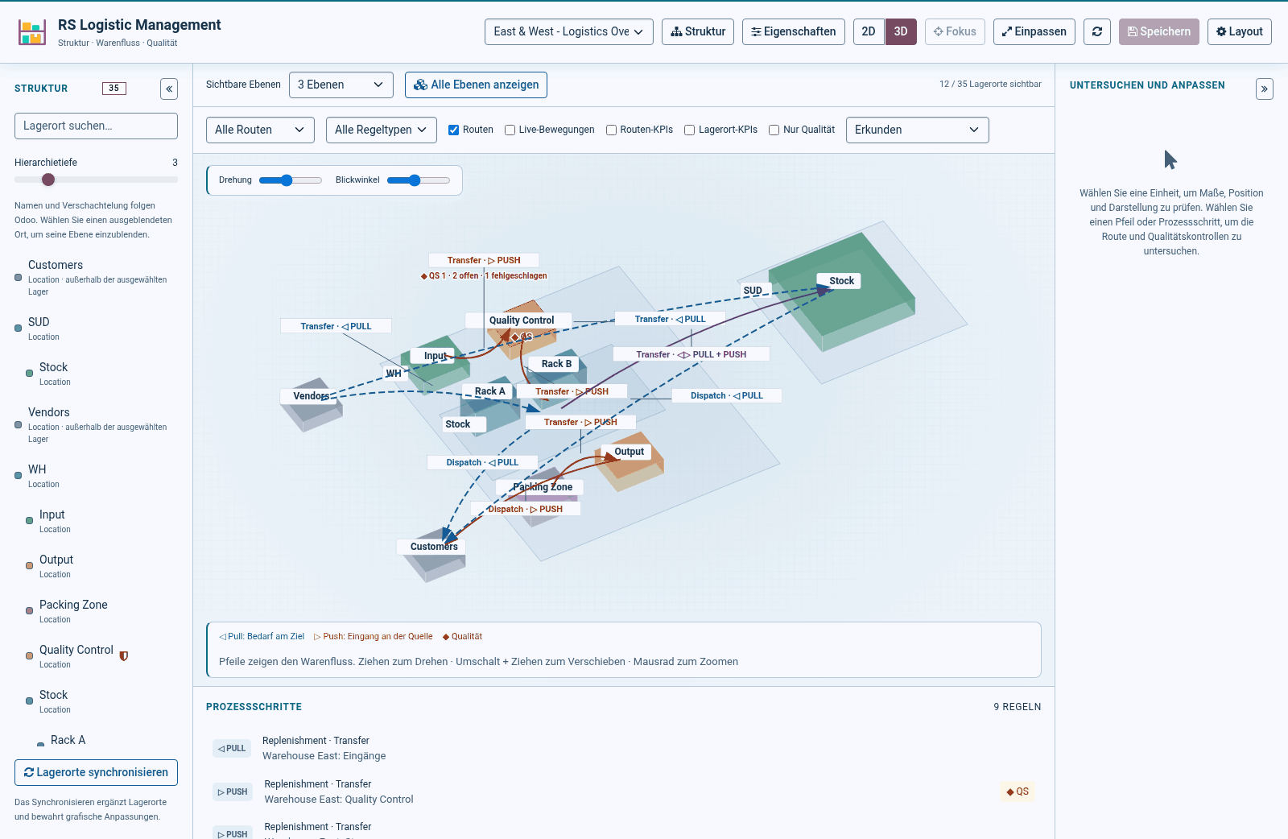
Task: Switch to the 2D view
Action: click(869, 31)
